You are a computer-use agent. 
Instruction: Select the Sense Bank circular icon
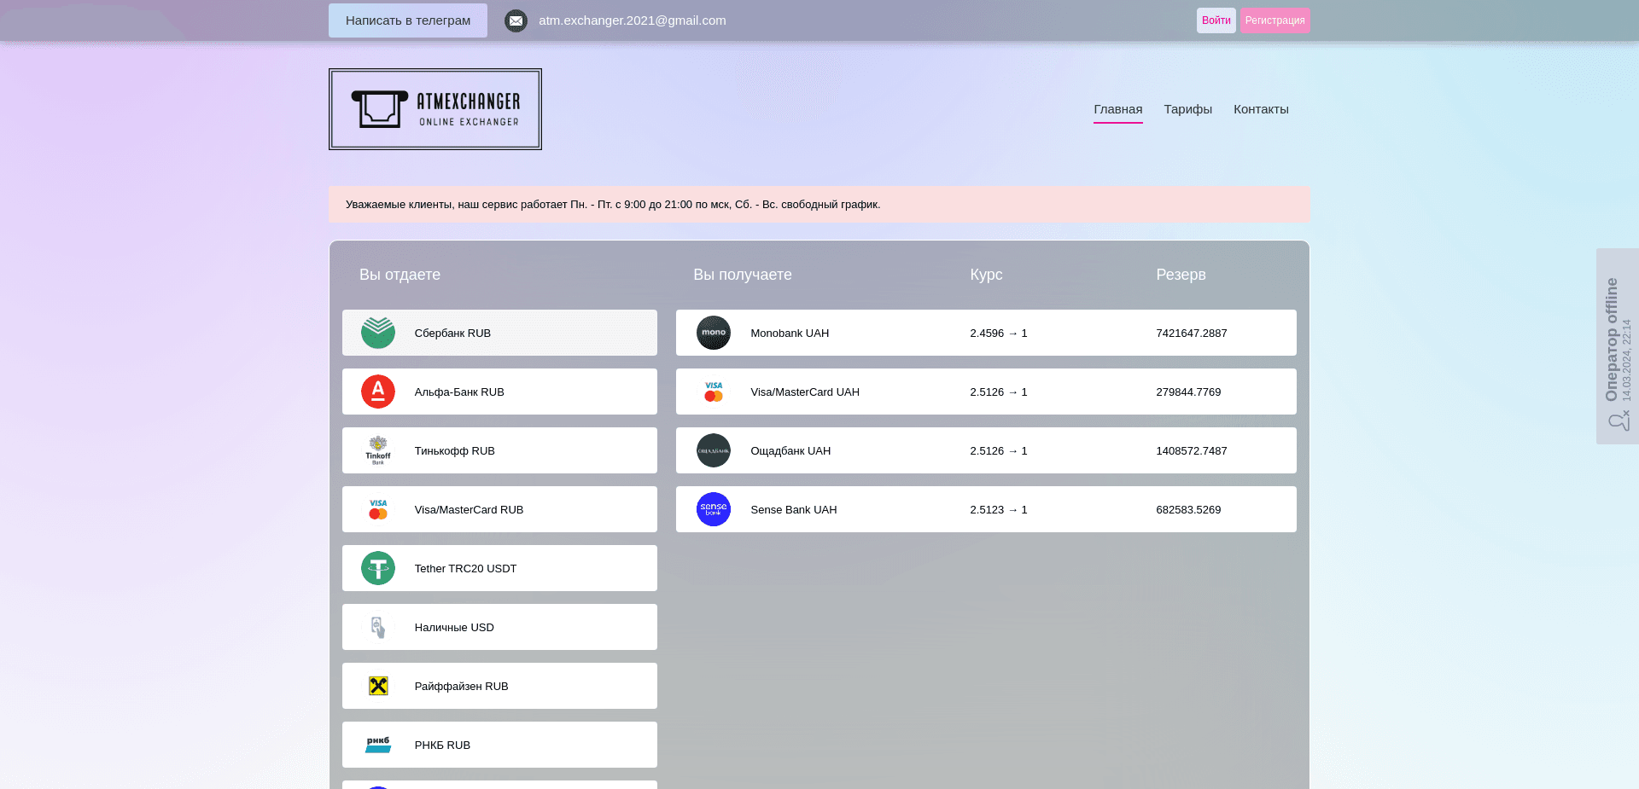(714, 509)
